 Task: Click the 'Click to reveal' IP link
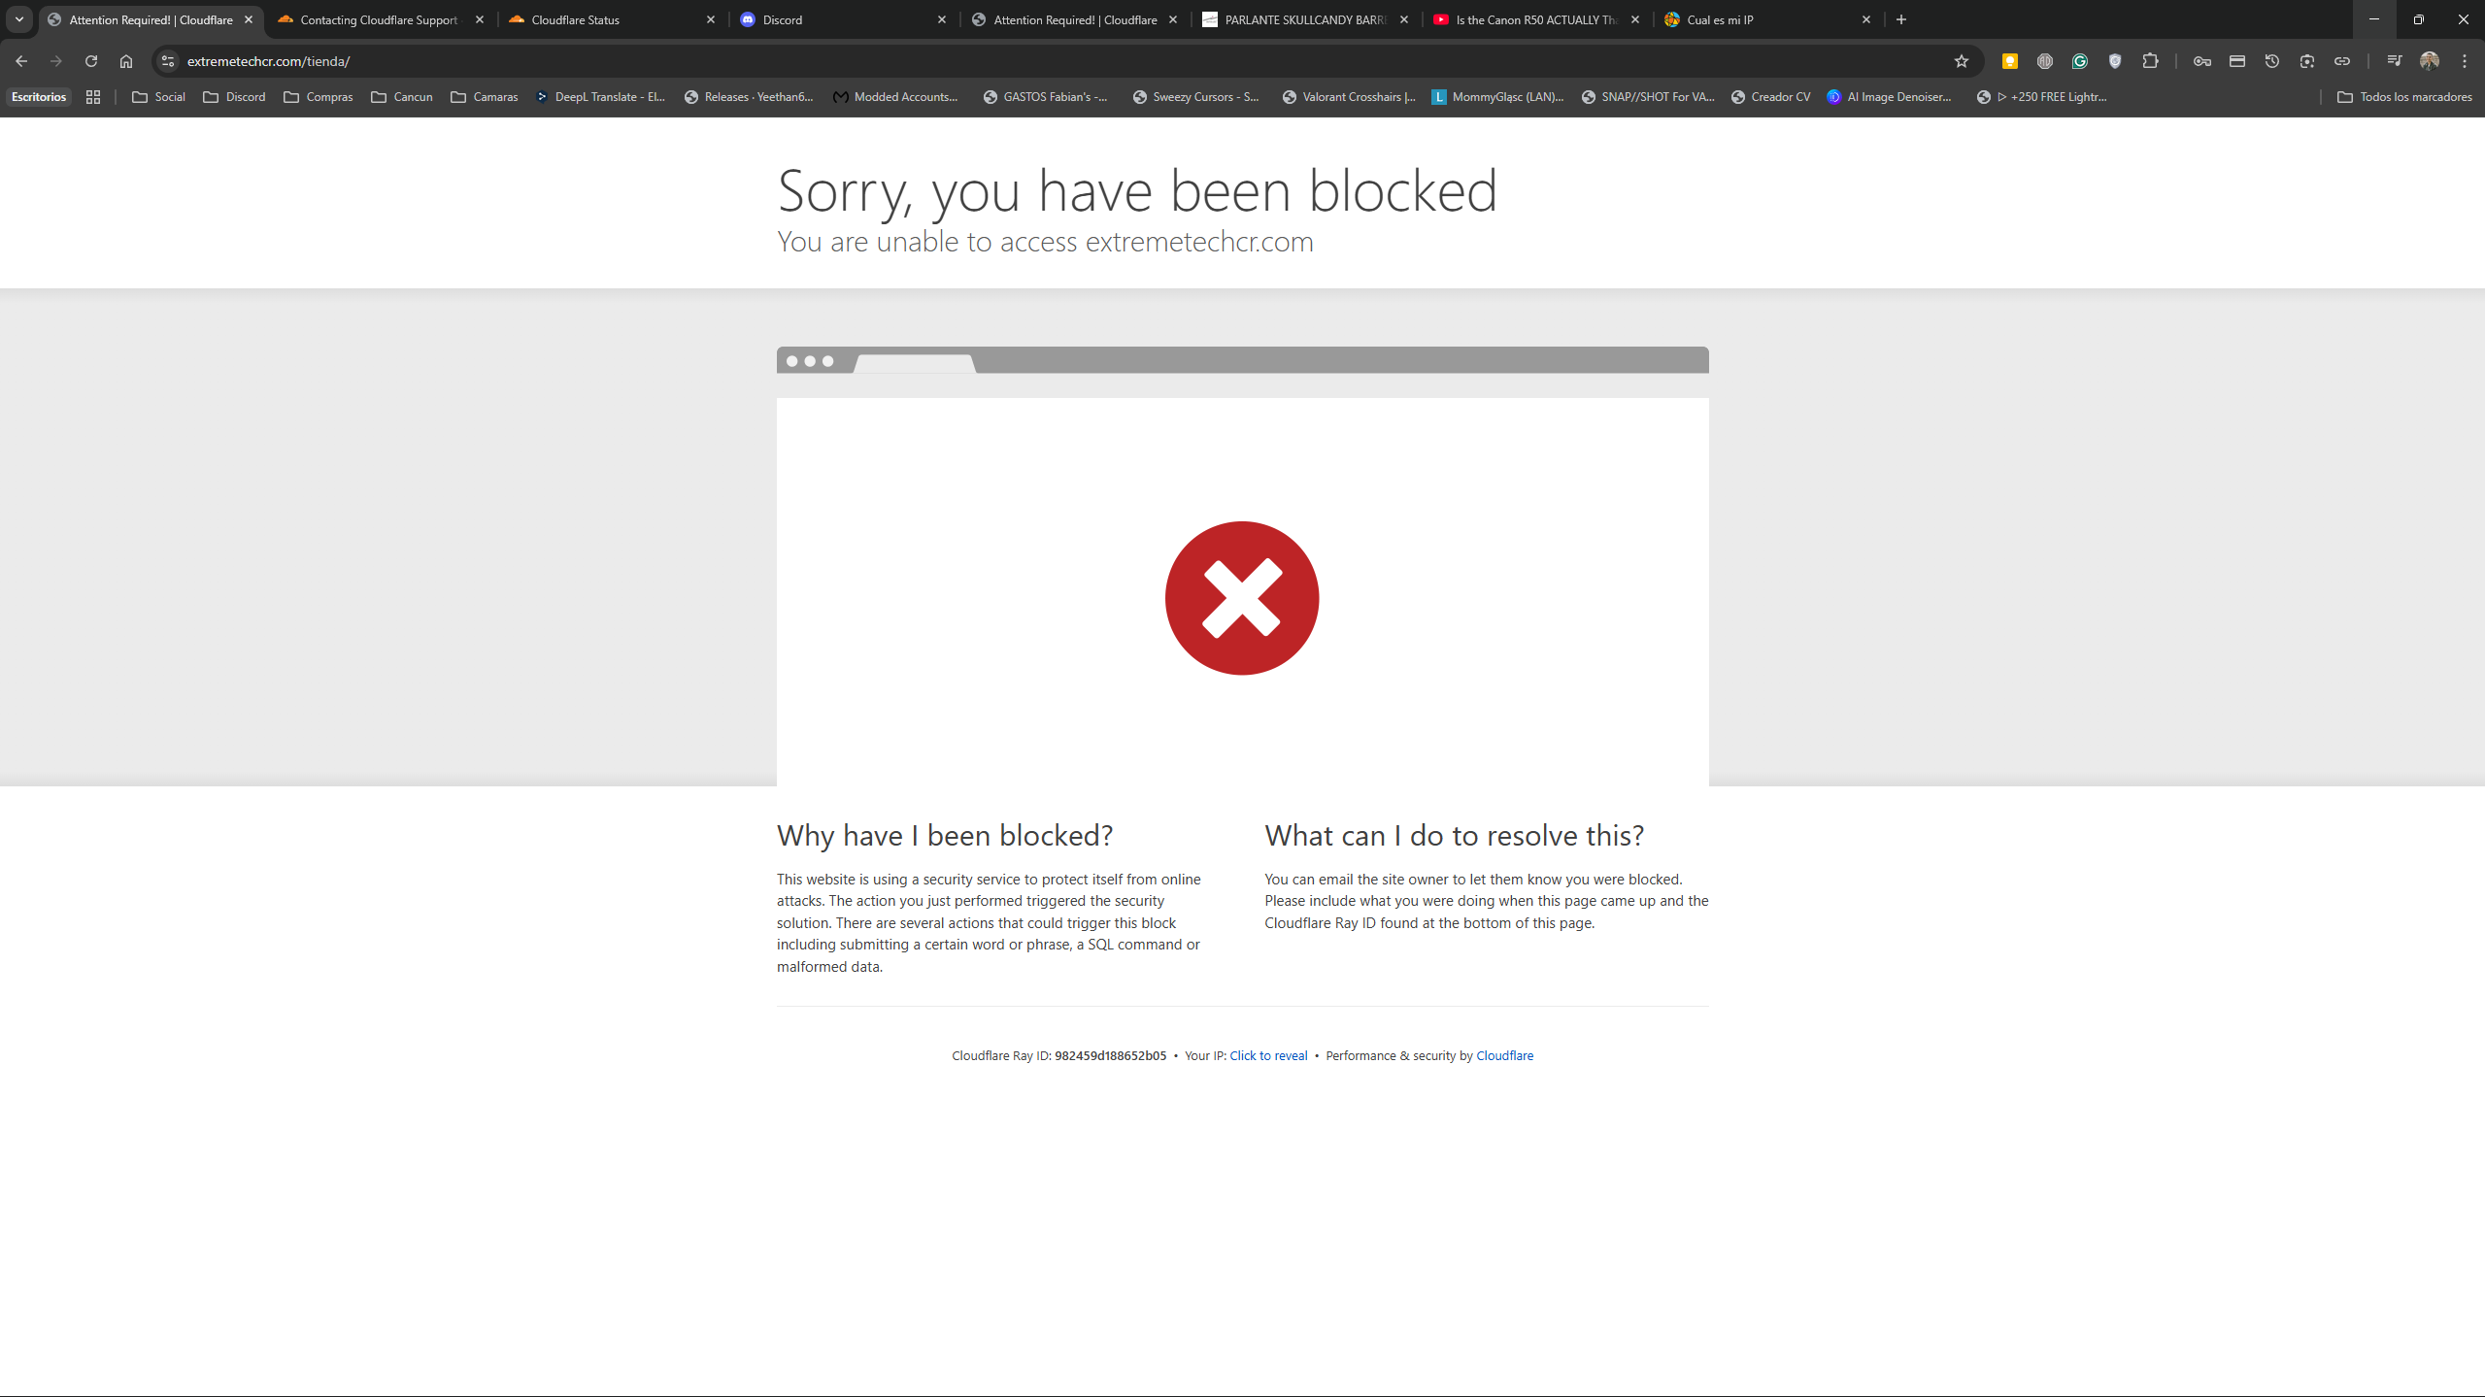(x=1267, y=1055)
